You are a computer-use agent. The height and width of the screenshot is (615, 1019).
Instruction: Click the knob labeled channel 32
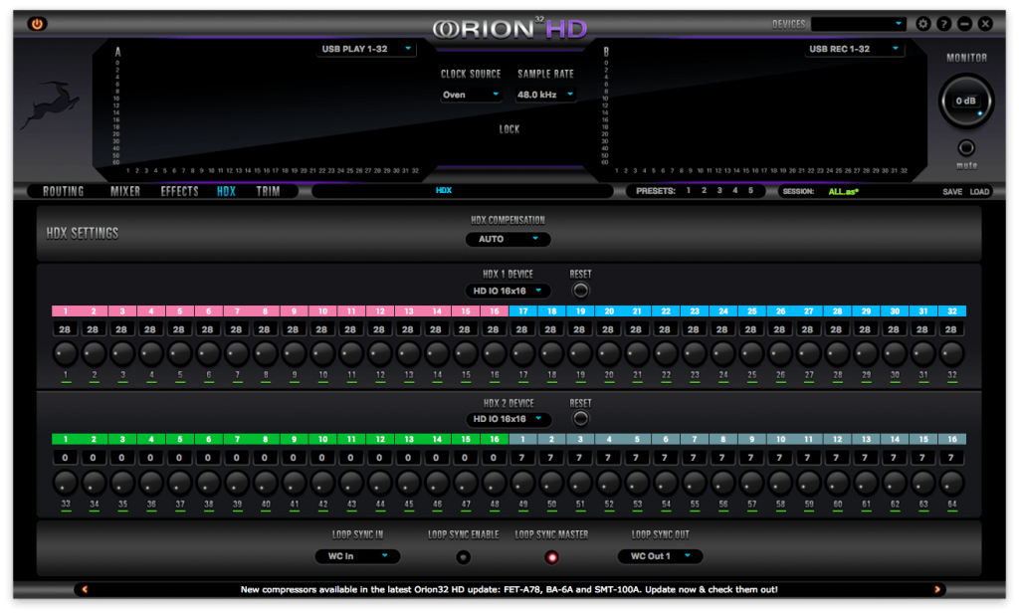coord(952,354)
